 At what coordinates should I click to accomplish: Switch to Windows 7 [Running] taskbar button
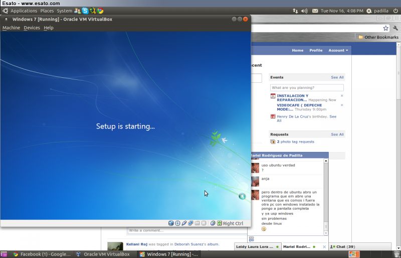pos(169,254)
